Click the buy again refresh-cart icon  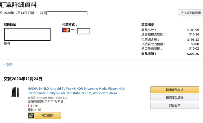(x=31, y=115)
